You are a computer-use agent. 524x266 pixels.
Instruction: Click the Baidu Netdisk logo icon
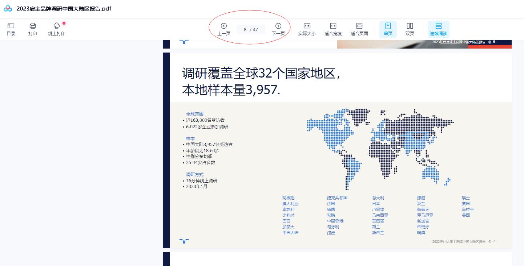pos(8,9)
